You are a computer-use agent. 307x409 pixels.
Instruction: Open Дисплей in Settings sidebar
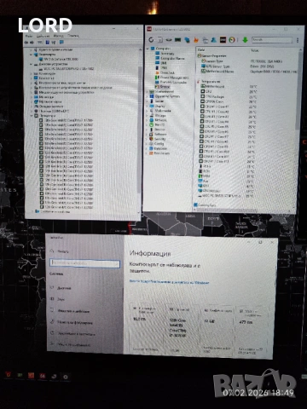pyautogui.click(x=64, y=288)
